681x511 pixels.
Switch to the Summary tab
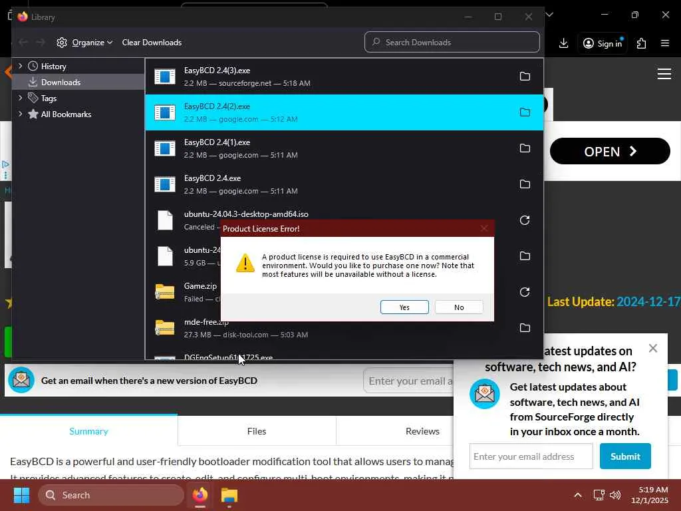pyautogui.click(x=88, y=431)
